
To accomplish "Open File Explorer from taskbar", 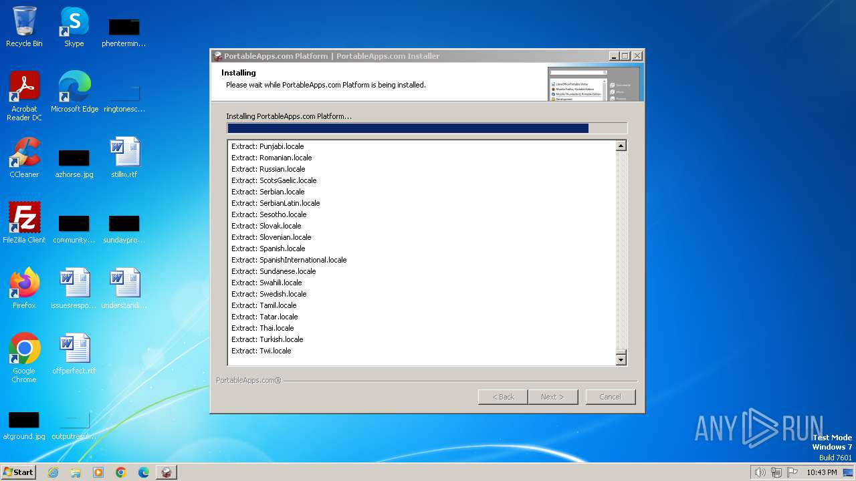I will point(76,472).
